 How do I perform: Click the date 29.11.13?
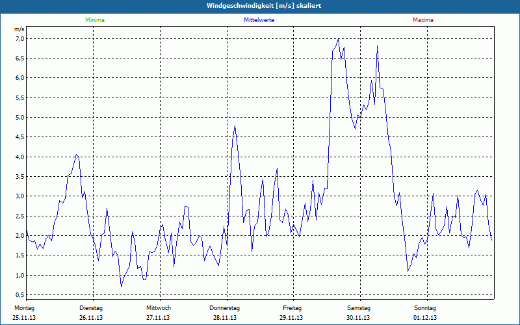[x=291, y=318]
